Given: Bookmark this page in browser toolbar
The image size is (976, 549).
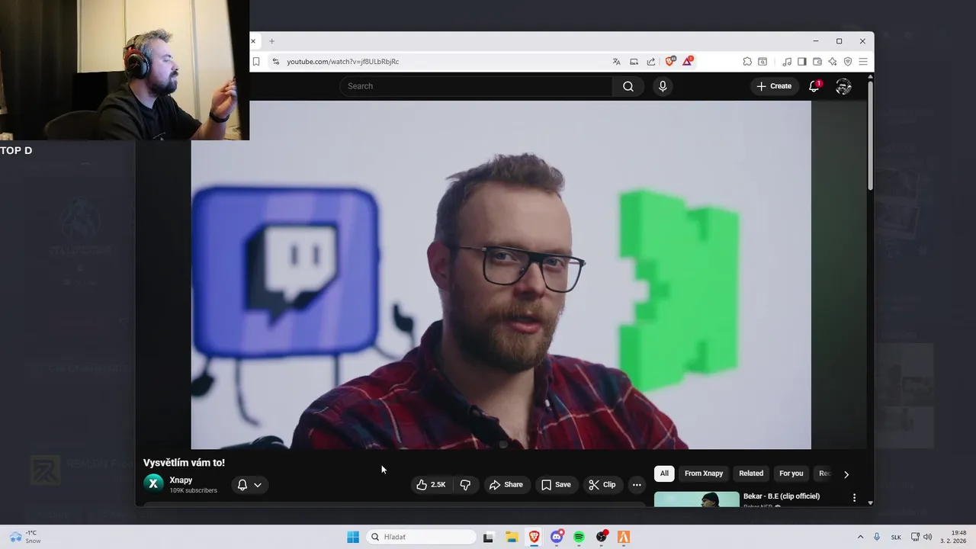Looking at the screenshot, I should (x=256, y=62).
